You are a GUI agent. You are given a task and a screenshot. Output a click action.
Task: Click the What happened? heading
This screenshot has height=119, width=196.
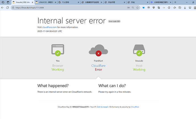pos(53,86)
